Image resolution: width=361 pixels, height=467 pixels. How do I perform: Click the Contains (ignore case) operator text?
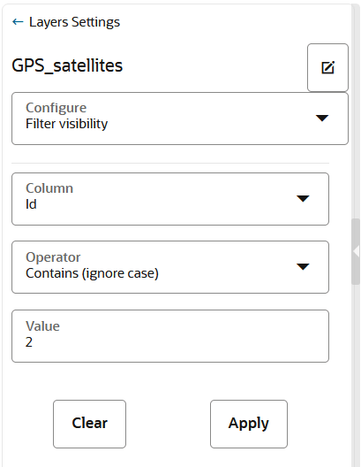coord(92,273)
